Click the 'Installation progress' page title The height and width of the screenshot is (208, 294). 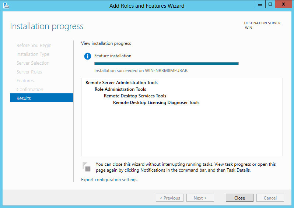tap(47, 26)
